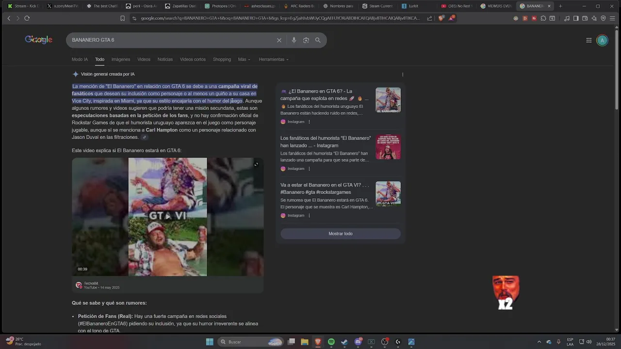Viewport: 621px width, 349px height.
Task: Reload the page
Action: pyautogui.click(x=27, y=18)
